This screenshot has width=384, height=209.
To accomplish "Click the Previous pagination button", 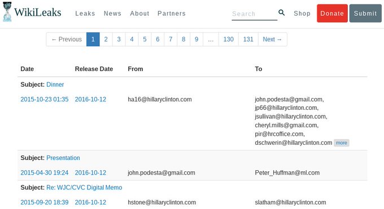I will point(67,39).
